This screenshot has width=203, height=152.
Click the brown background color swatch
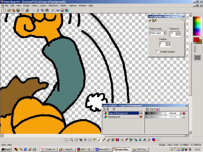pyautogui.click(x=200, y=42)
